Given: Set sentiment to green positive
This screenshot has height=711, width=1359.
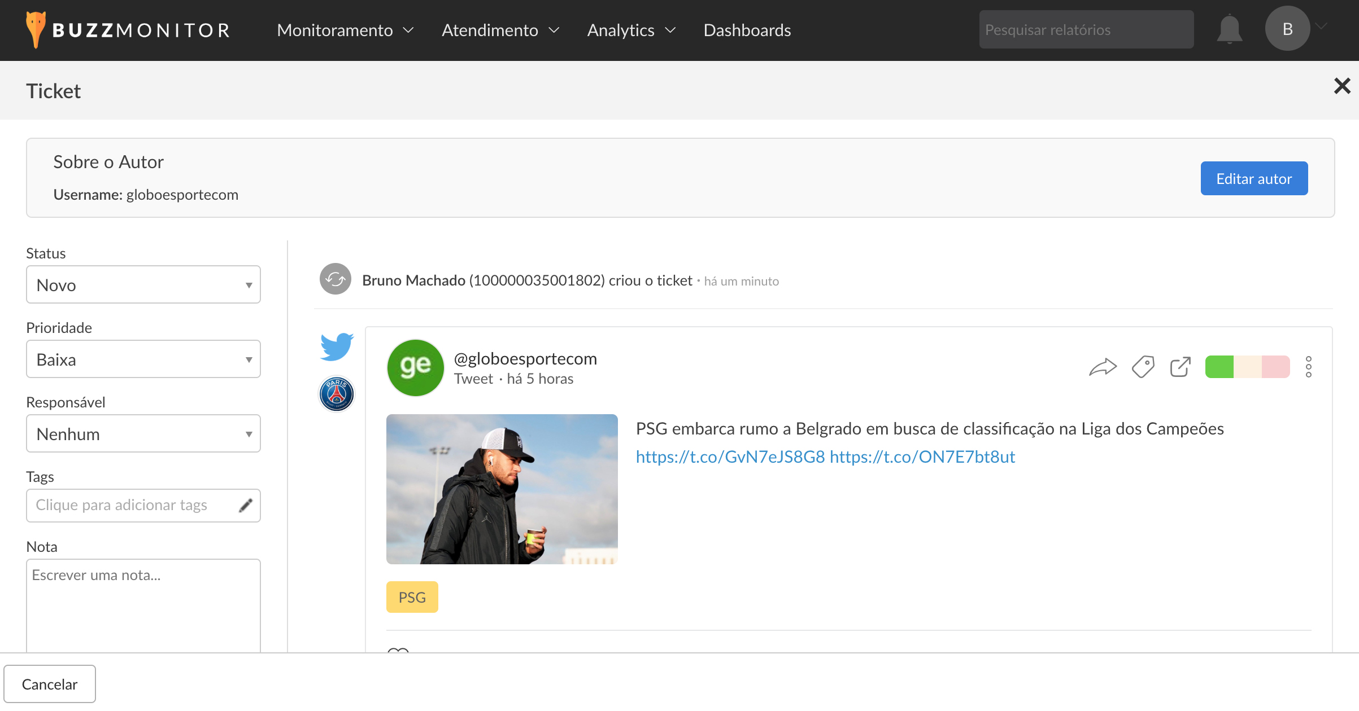Looking at the screenshot, I should (x=1219, y=367).
